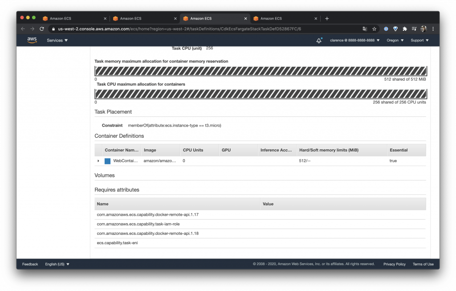Open the extensions puzzle icon

tap(405, 29)
